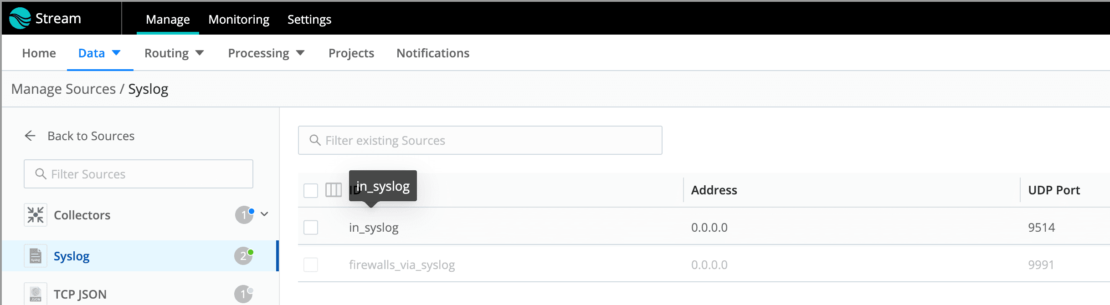Expand the Collectors chevron in sidebar
1110x305 pixels.
[264, 214]
